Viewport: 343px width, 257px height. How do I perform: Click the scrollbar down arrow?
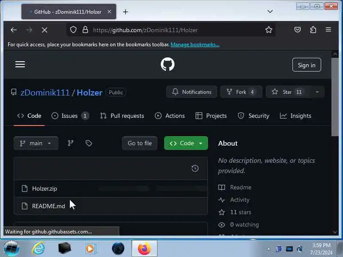pyautogui.click(x=335, y=232)
